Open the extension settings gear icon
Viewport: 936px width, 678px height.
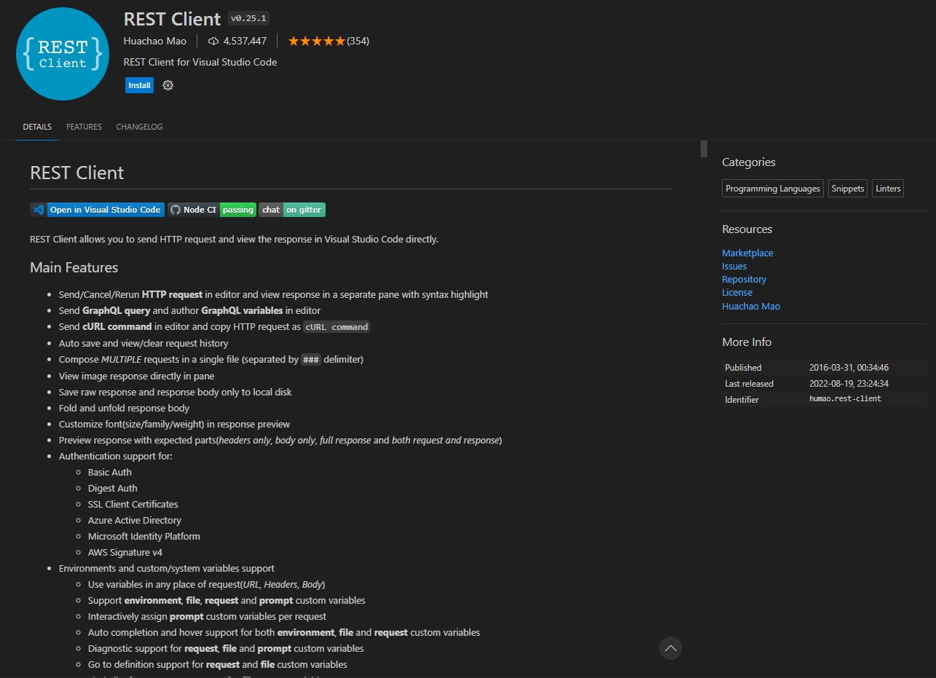[x=168, y=85]
